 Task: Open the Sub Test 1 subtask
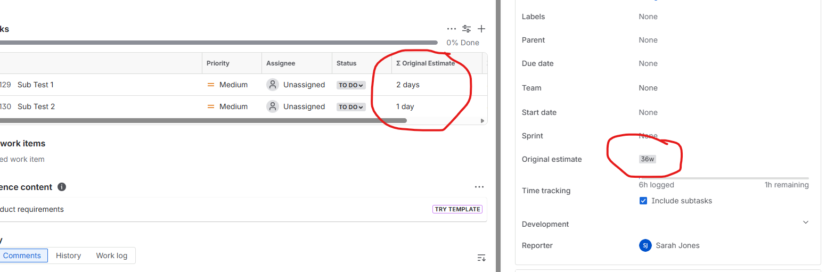coord(36,85)
